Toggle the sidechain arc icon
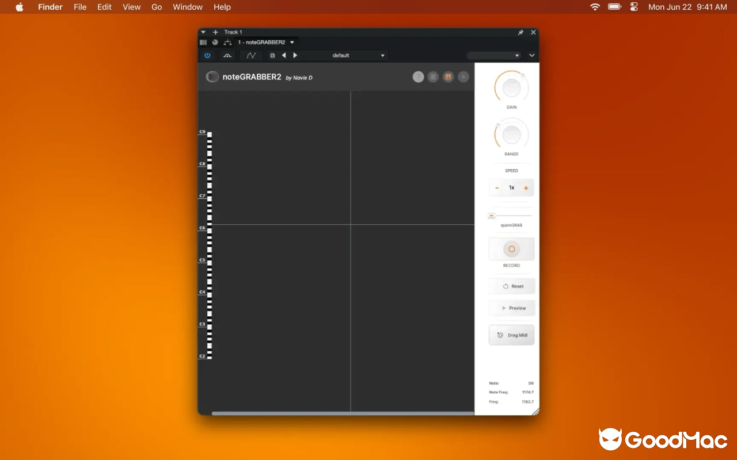 click(x=227, y=55)
